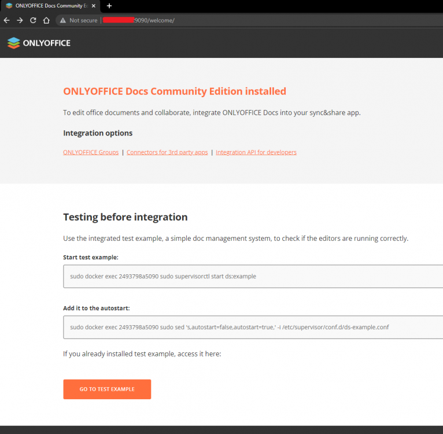The image size is (443, 434).
Task: Close the ONLYOFFICE Docs Community tab
Action: click(94, 6)
